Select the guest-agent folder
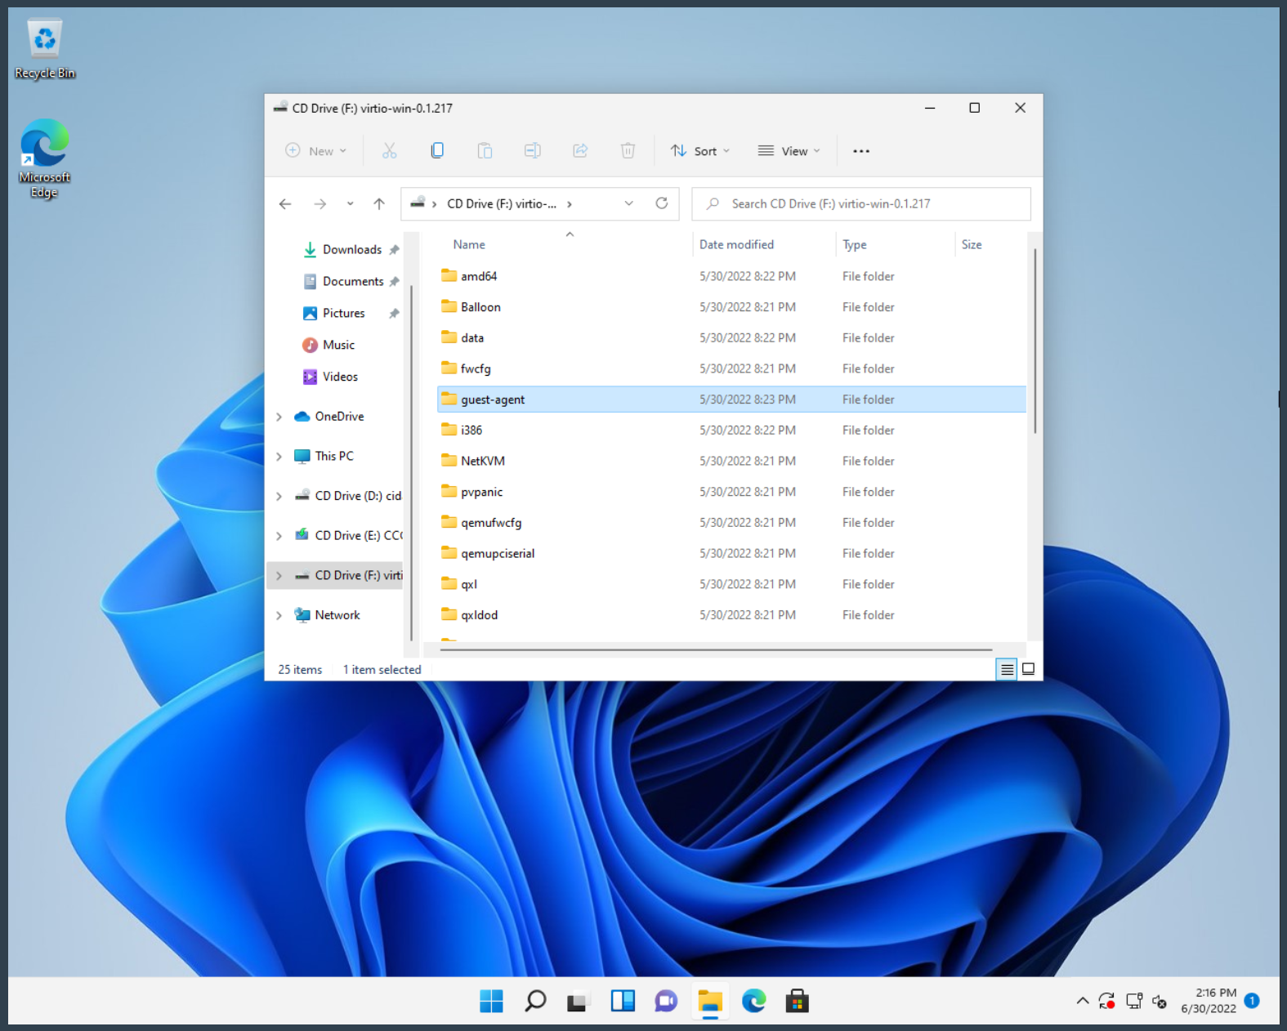 click(731, 399)
